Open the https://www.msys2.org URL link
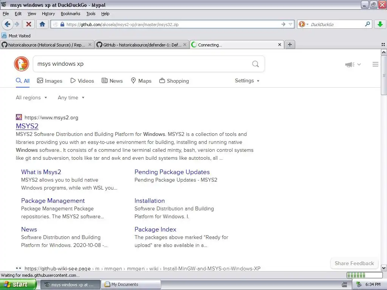The height and width of the screenshot is (290, 387). [51, 118]
